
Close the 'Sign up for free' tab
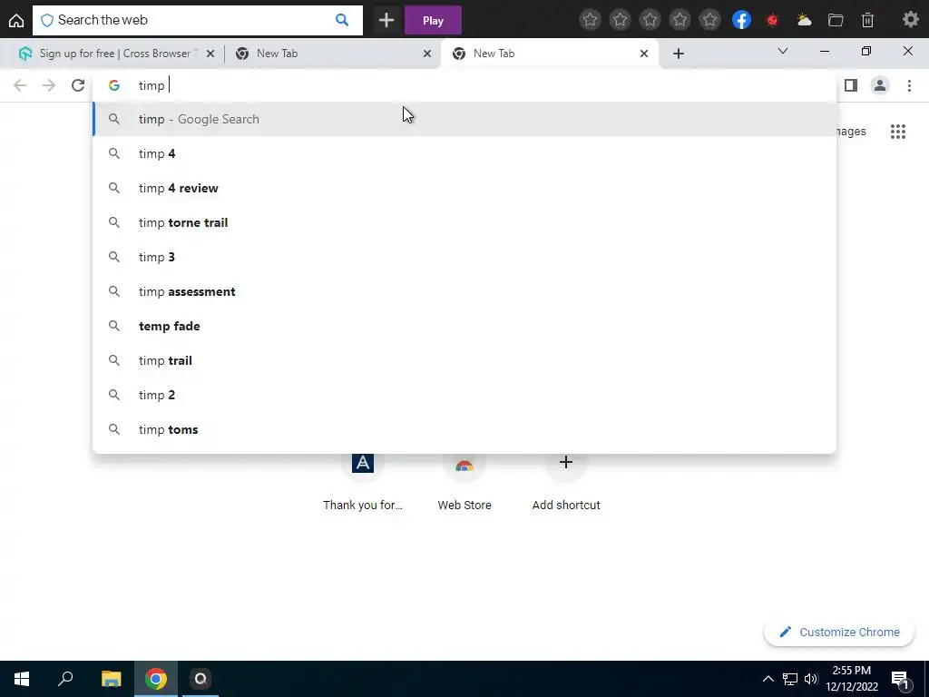coord(210,54)
